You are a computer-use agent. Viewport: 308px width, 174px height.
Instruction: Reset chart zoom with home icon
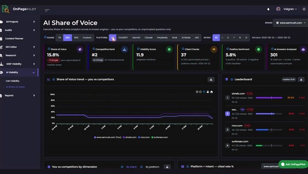212,92
